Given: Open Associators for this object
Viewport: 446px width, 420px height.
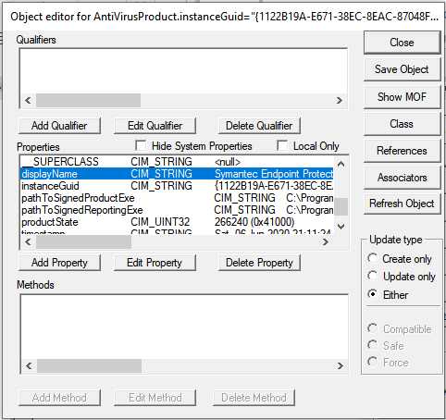Looking at the screenshot, I should point(402,178).
